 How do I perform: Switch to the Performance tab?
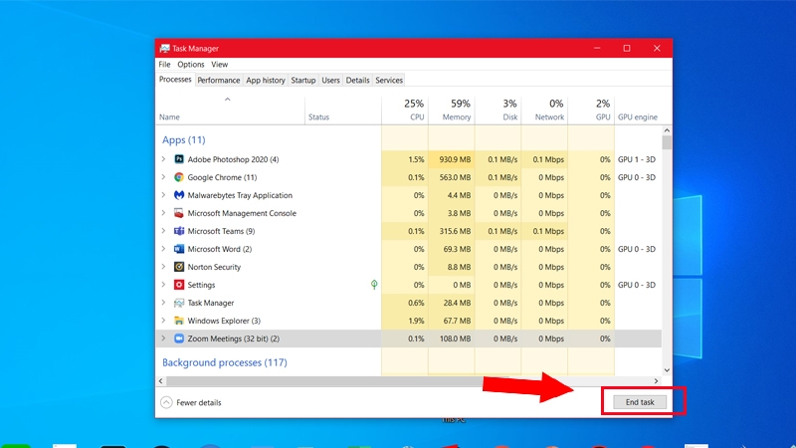[218, 80]
